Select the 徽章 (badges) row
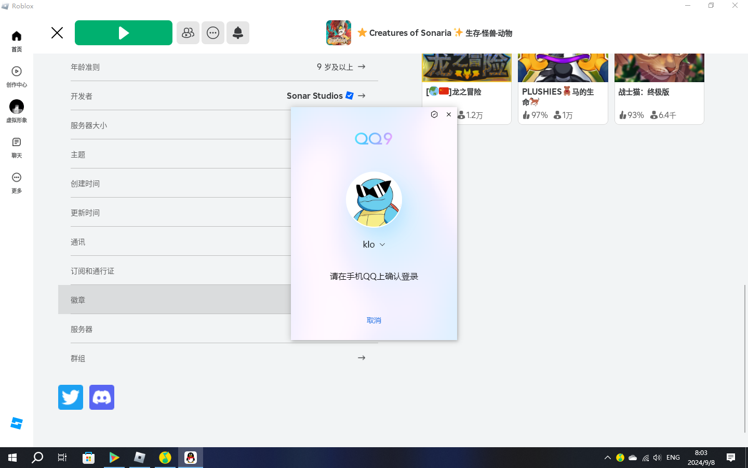This screenshot has height=468, width=748. [175, 300]
